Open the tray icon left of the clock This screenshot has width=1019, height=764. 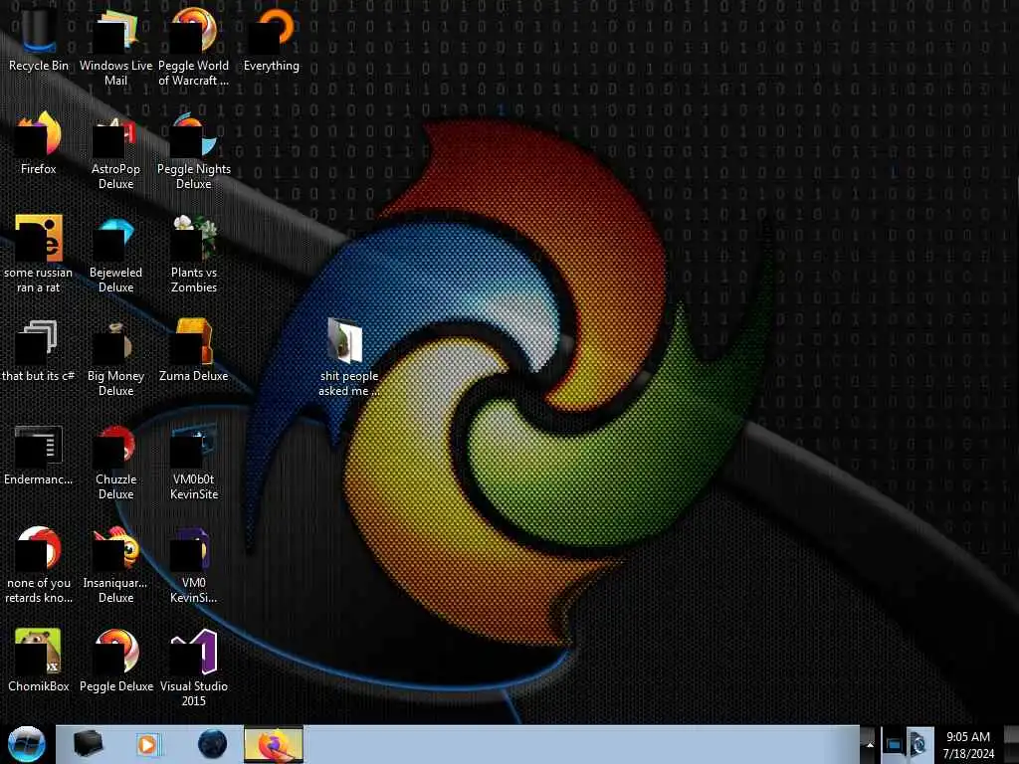coord(918,744)
